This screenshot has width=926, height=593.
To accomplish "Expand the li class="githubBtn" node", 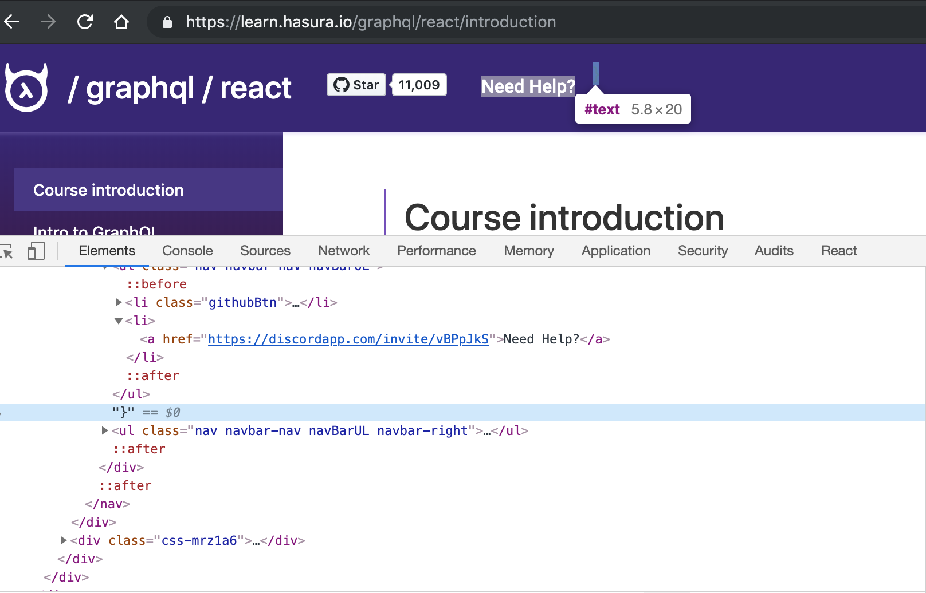I will [119, 302].
